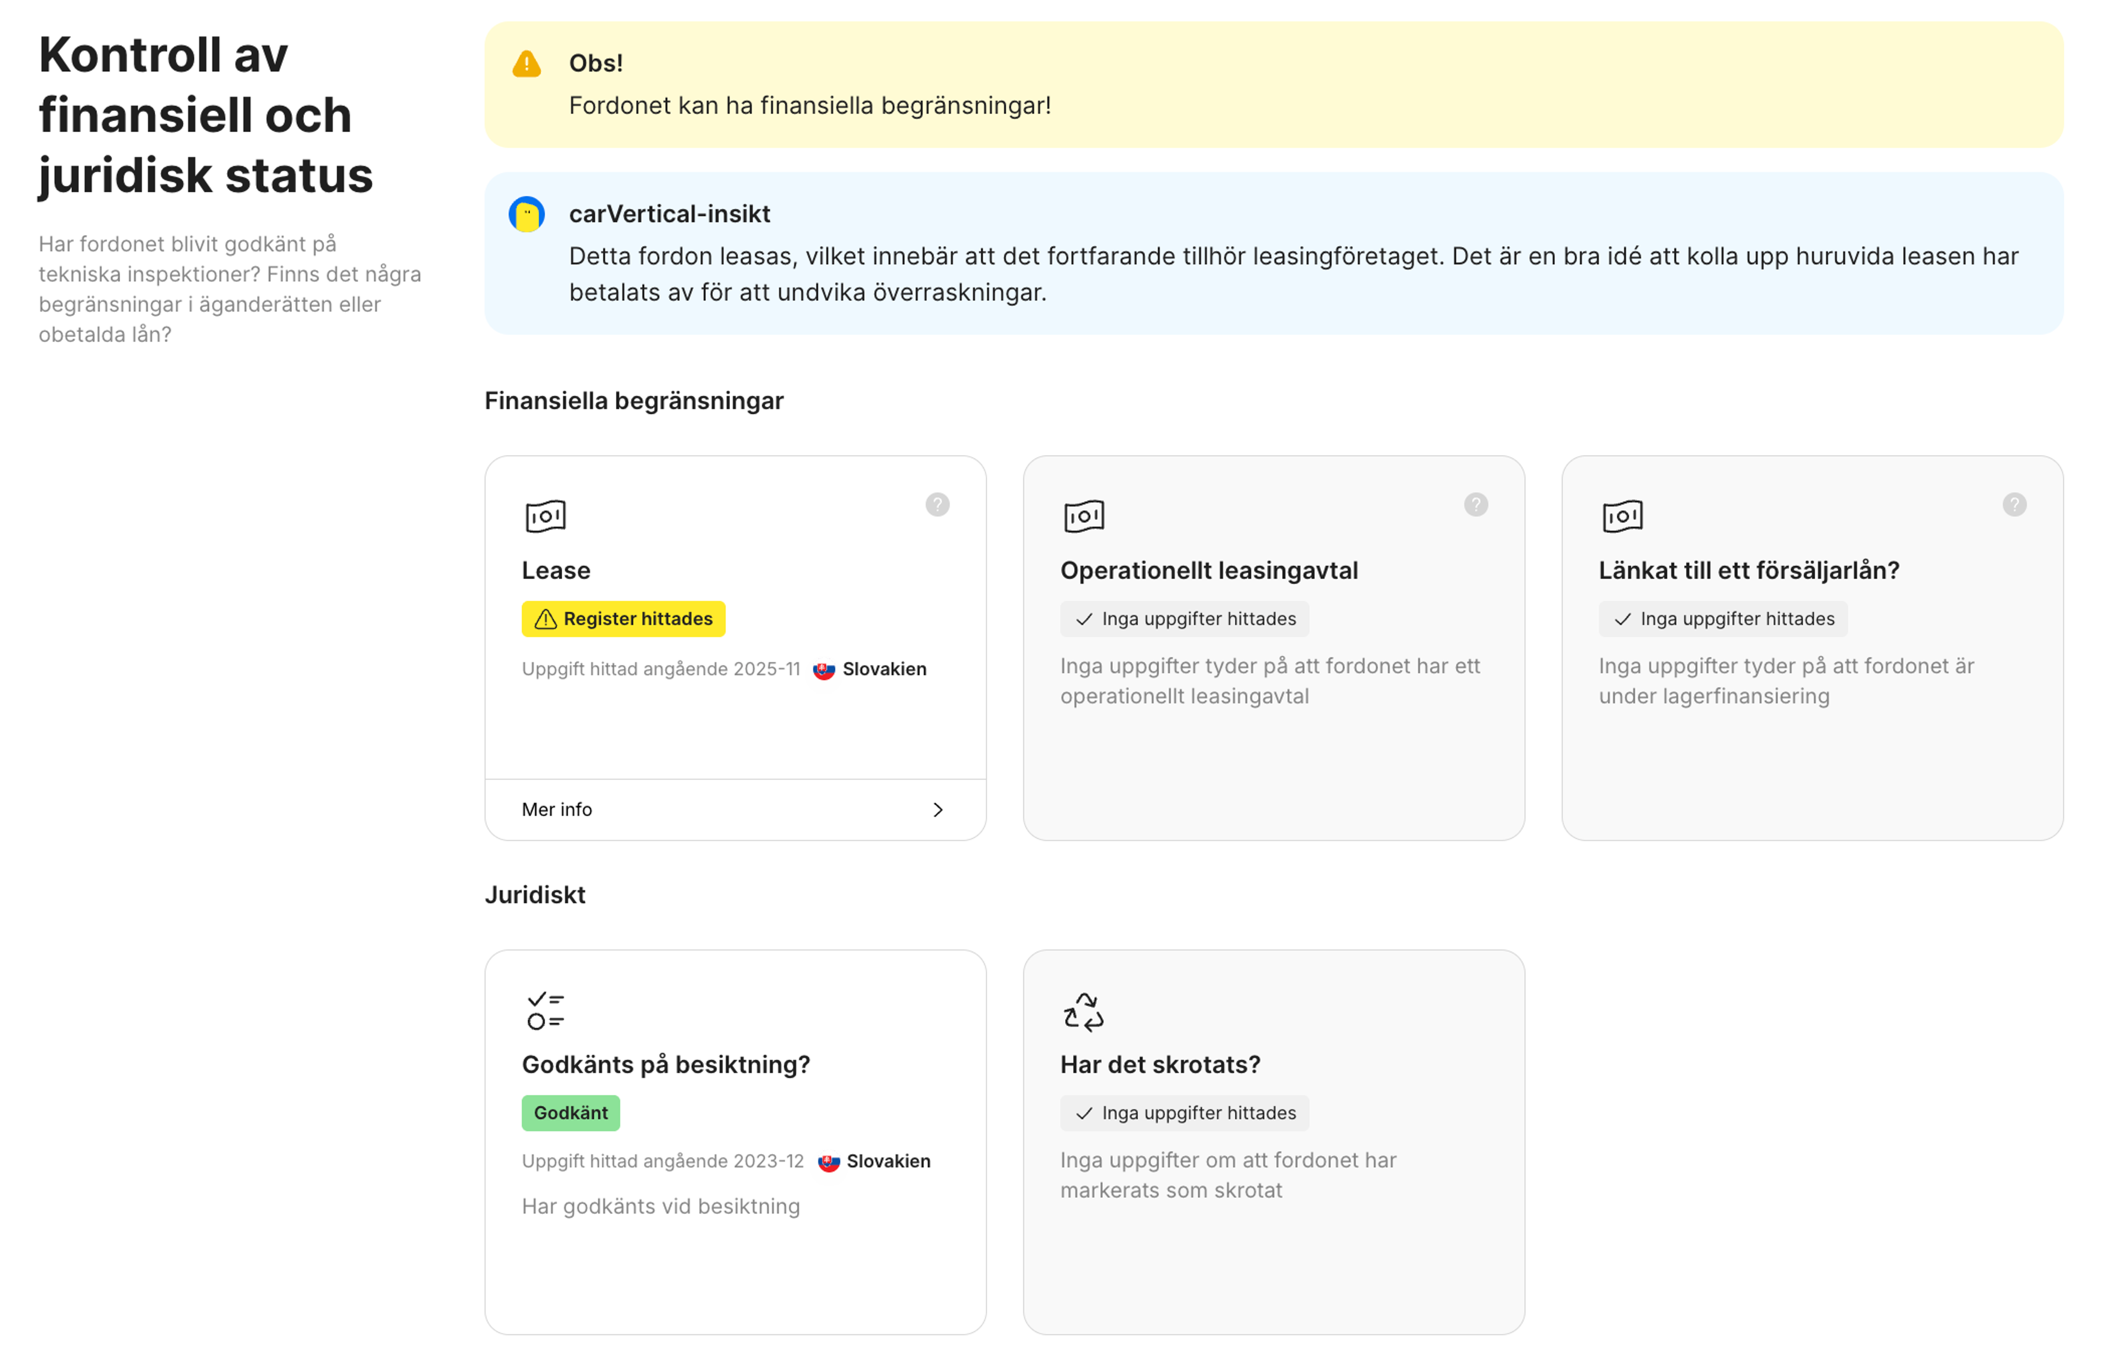
Task: Open help tooltip on Operationellt leasingavtal card
Action: pyautogui.click(x=1476, y=504)
